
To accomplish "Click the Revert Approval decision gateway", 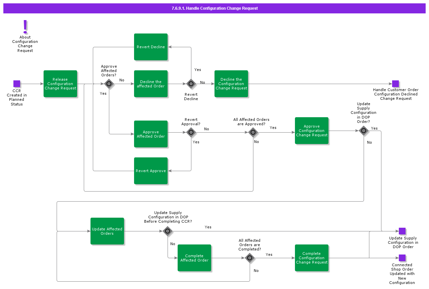I will (x=191, y=132).
